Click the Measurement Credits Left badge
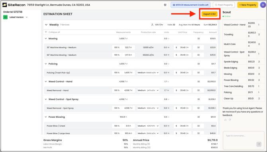 click(x=190, y=5)
